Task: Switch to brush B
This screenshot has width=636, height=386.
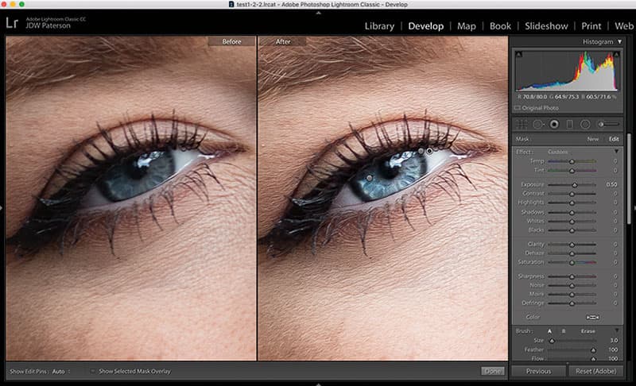Action: point(564,331)
